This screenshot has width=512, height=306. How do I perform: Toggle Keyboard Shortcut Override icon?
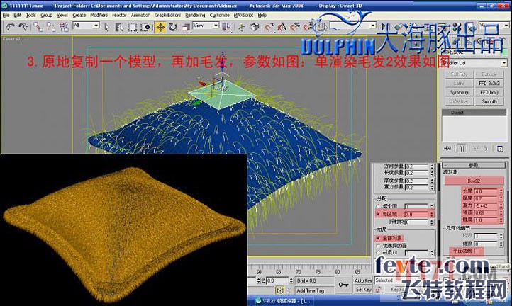tap(255, 27)
